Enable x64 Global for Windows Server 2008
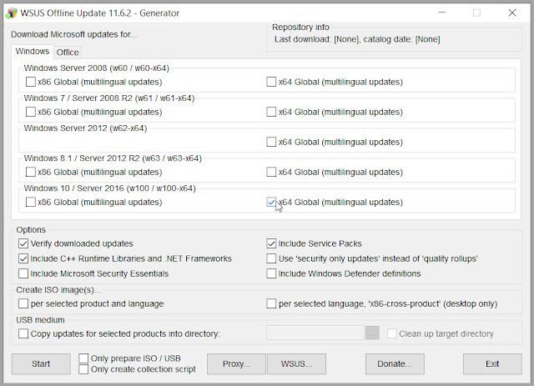Screen dimensions: 534x386 point(271,82)
